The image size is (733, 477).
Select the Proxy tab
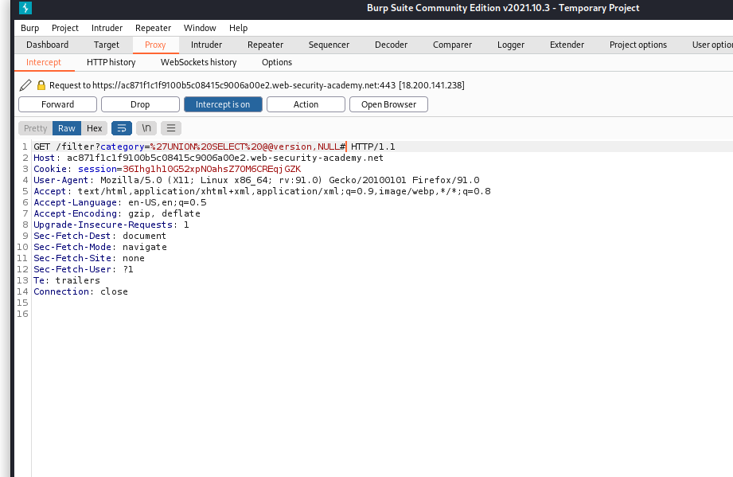click(x=155, y=45)
